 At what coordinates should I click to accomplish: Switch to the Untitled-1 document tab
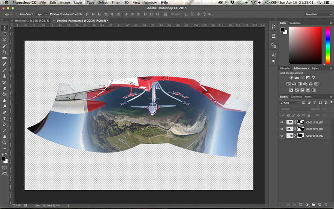[x=32, y=20]
